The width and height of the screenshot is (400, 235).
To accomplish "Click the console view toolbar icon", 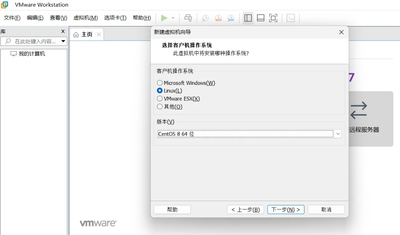I will [291, 18].
